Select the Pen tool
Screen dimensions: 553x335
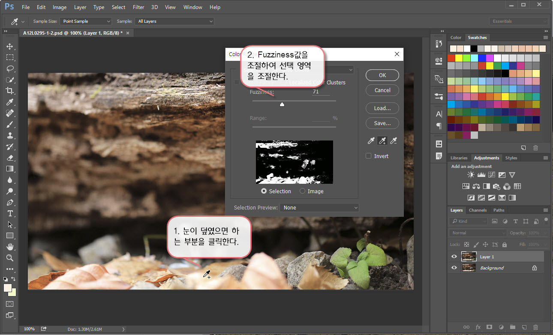[x=10, y=202]
